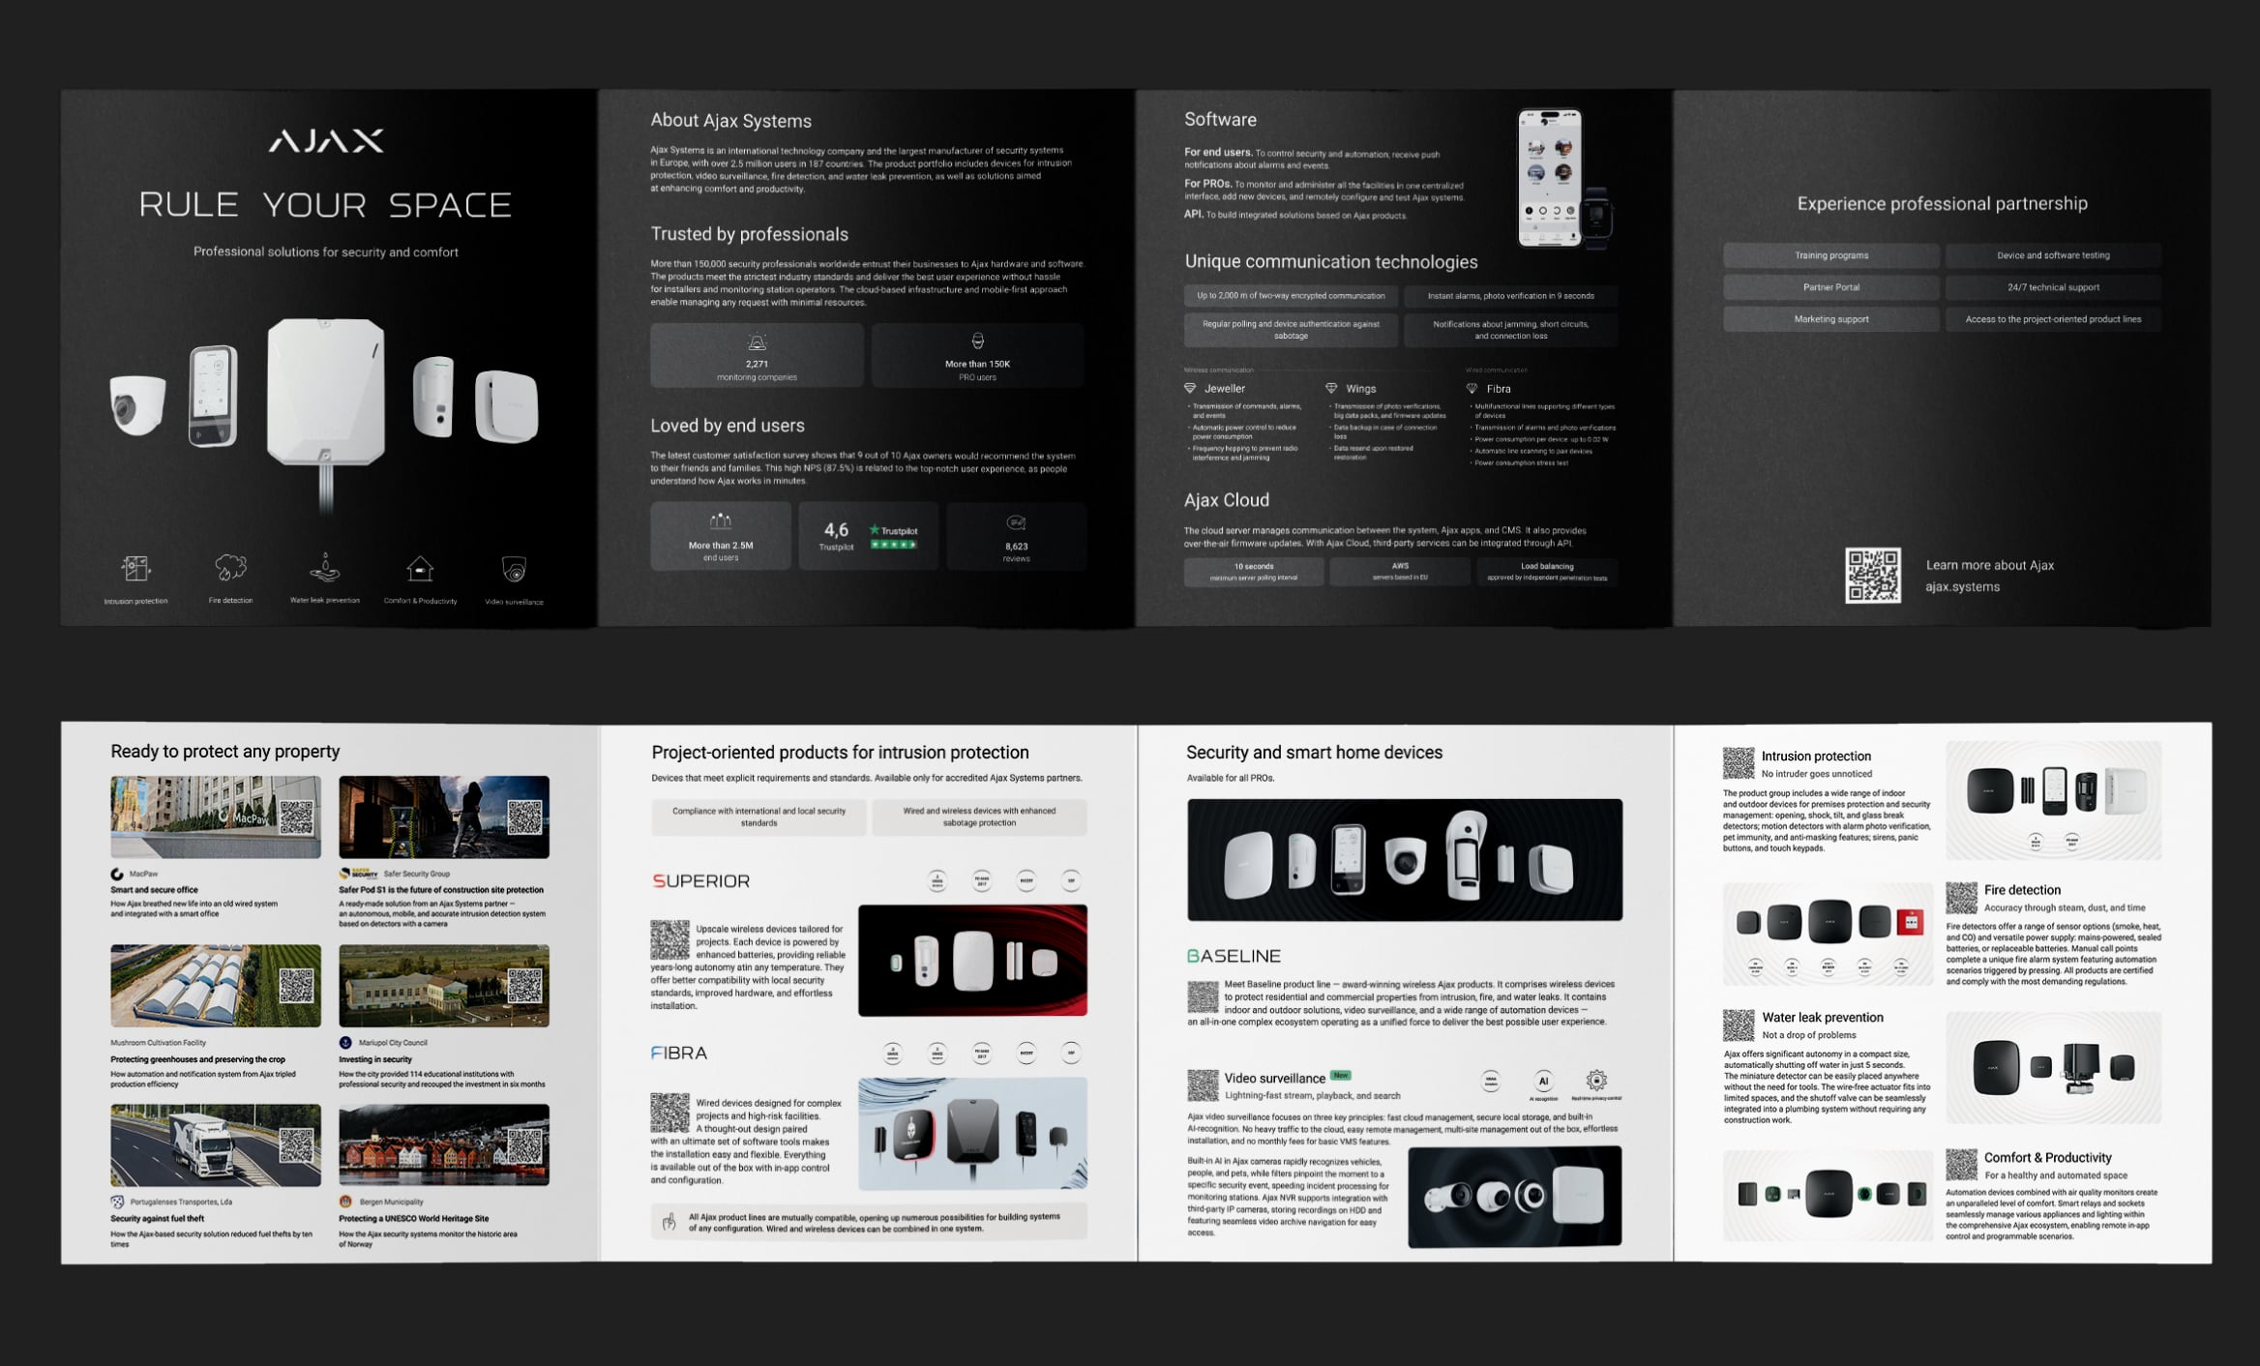The image size is (2260, 1366).
Task: Click the QR code next to Baseline description
Action: [1203, 996]
